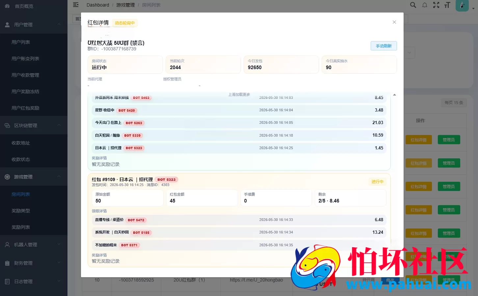
Task: Click the 财务管理 sidebar icon
Action: click(7, 263)
